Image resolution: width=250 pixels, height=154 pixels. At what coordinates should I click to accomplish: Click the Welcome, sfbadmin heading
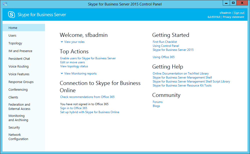point(83,35)
